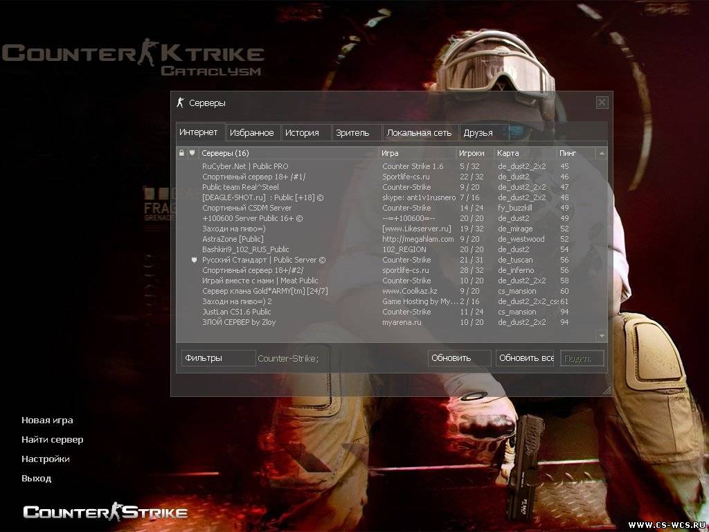Sort servers by Пинг column
709x532 pixels.
pos(576,153)
